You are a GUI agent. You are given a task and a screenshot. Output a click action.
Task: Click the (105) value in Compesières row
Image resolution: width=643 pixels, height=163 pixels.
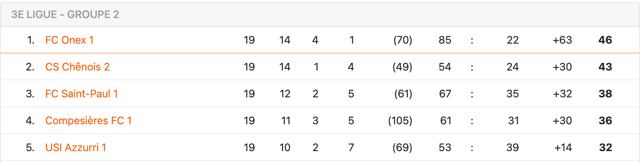(x=400, y=121)
